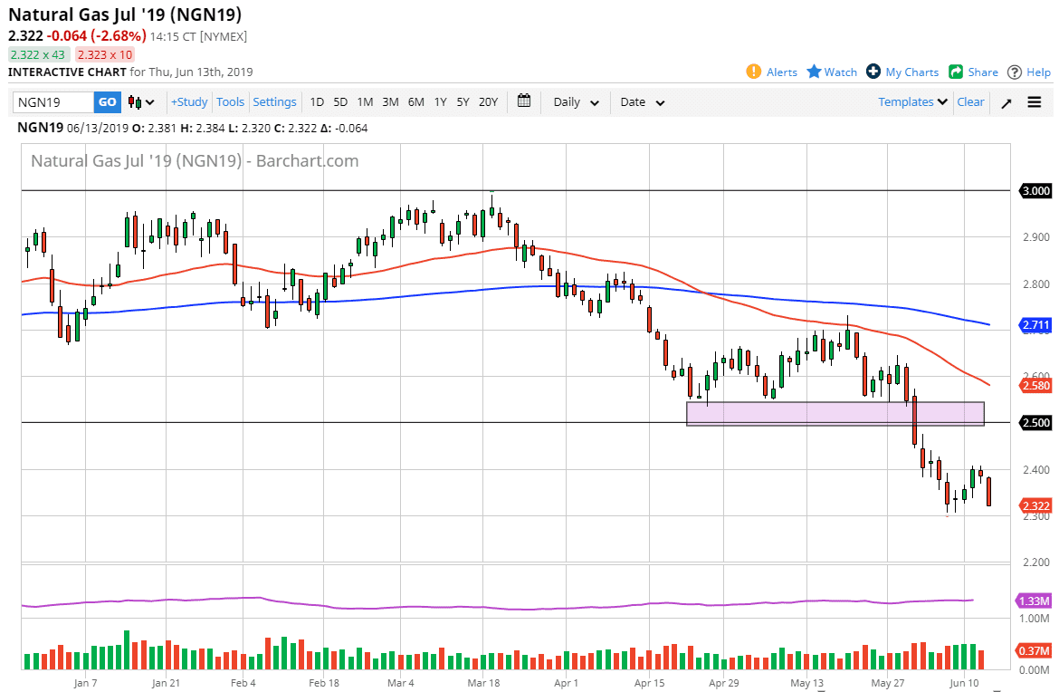Open the candlestick chart type dropdown
The height and width of the screenshot is (692, 1059).
141,102
